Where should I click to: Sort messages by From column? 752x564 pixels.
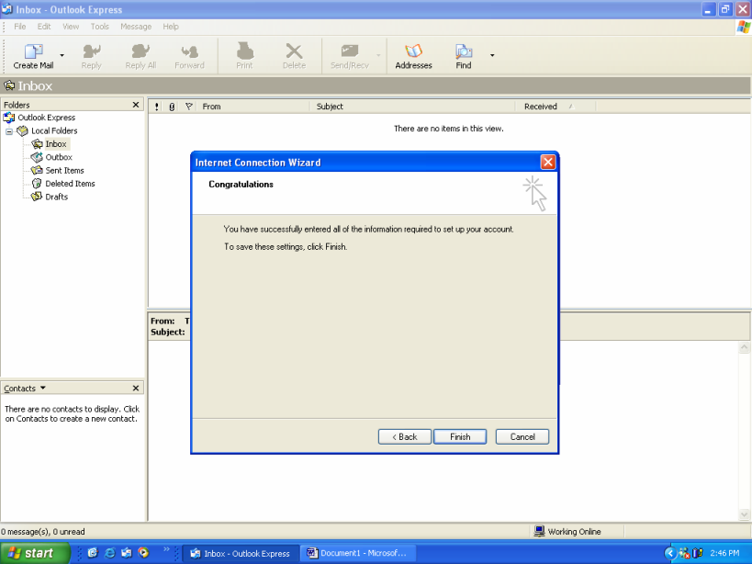tap(253, 107)
